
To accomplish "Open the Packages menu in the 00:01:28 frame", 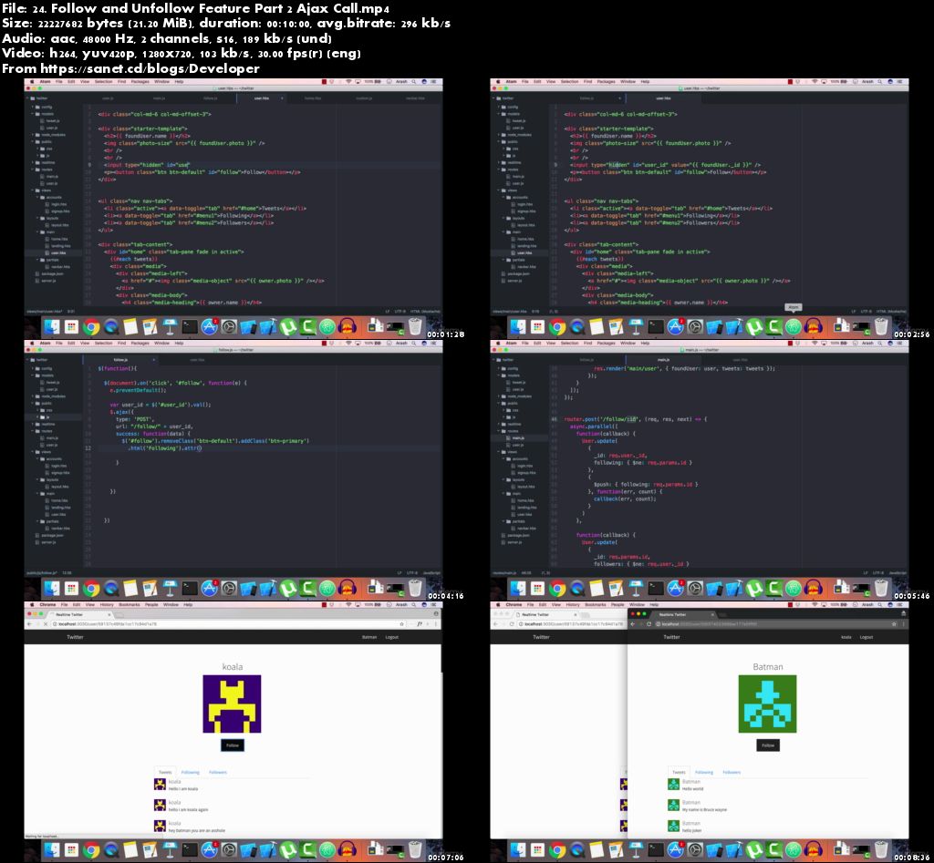I will [x=140, y=81].
